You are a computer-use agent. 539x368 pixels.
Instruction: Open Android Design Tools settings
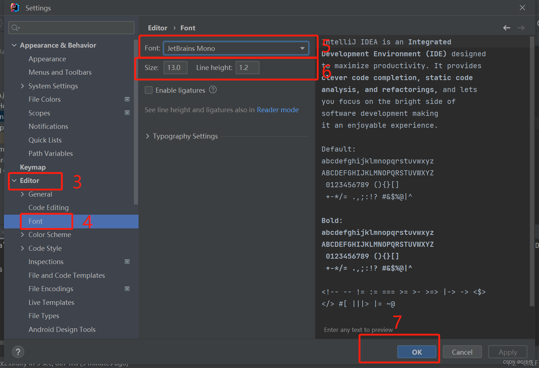tap(62, 329)
